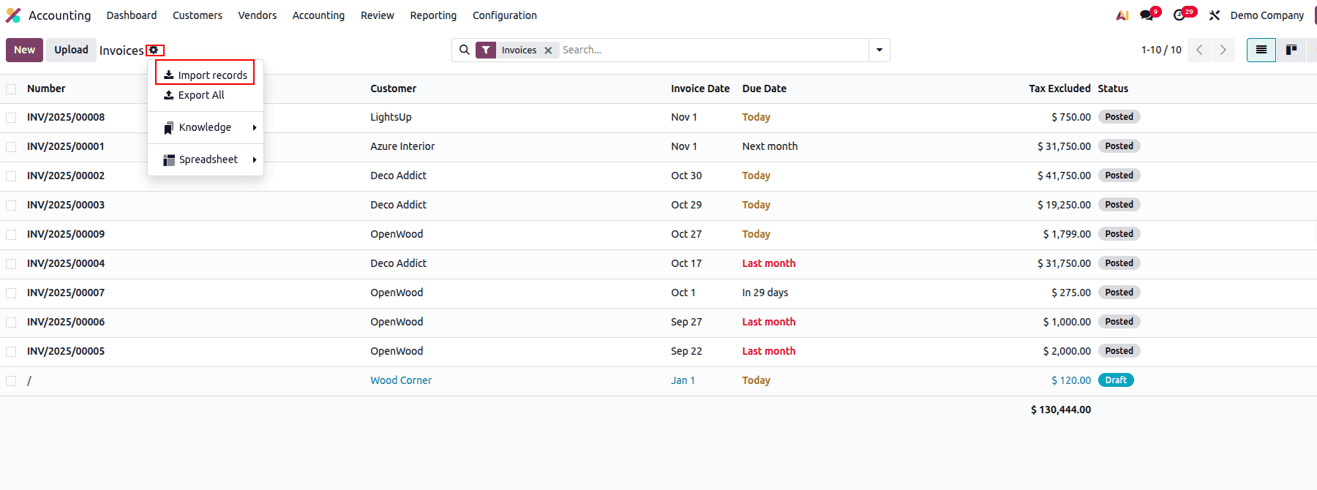Viewport: 1317px width, 490px height.
Task: Click the debug tools wrench icon
Action: (1215, 15)
